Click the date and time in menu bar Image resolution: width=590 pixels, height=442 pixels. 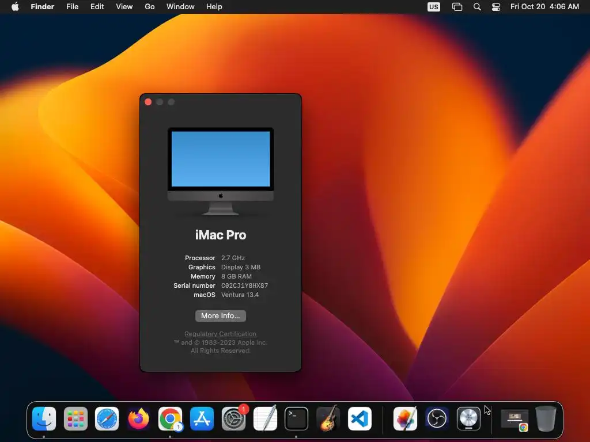click(544, 6)
